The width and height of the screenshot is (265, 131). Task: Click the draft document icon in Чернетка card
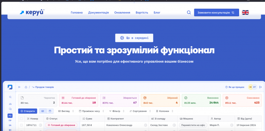tap(22, 98)
